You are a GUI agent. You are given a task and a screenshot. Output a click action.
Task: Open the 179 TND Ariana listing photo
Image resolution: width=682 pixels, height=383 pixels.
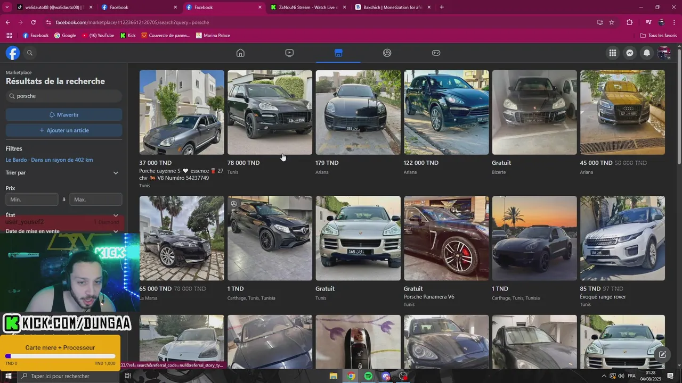(x=358, y=112)
